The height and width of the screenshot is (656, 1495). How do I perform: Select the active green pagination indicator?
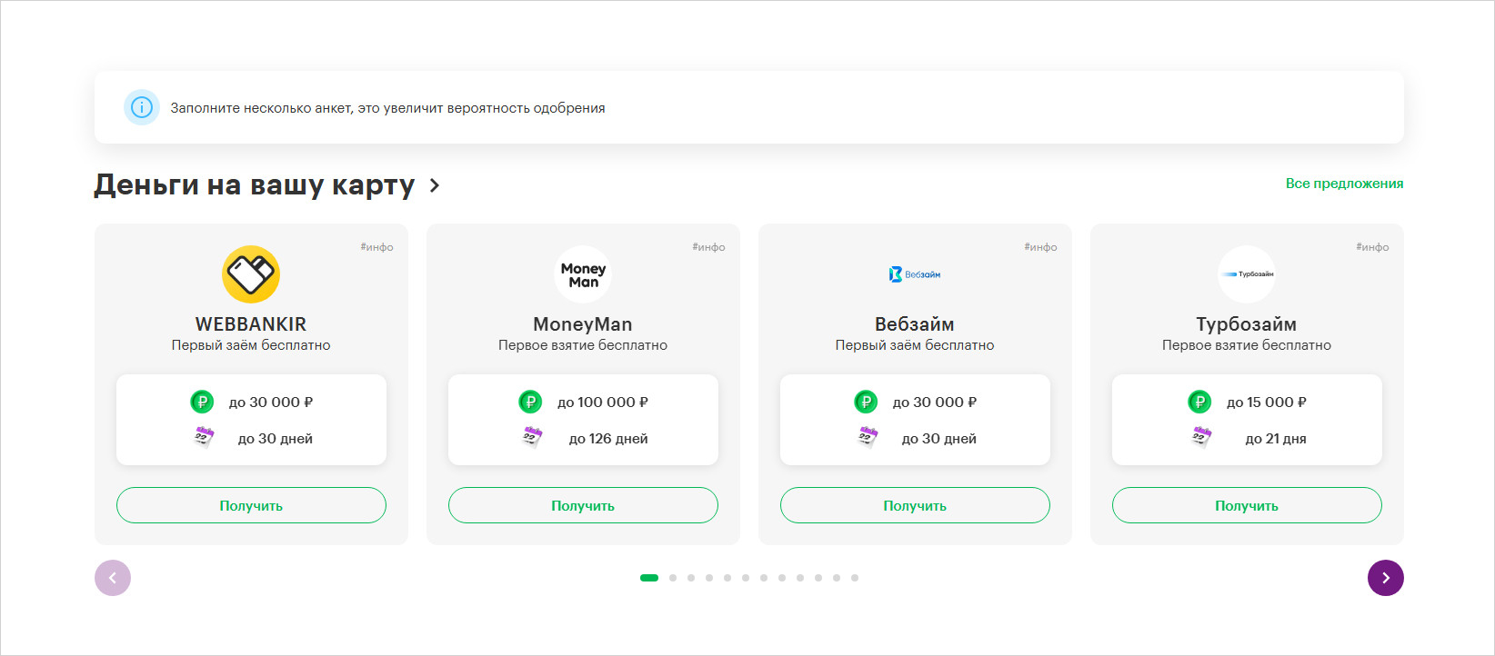coord(649,578)
